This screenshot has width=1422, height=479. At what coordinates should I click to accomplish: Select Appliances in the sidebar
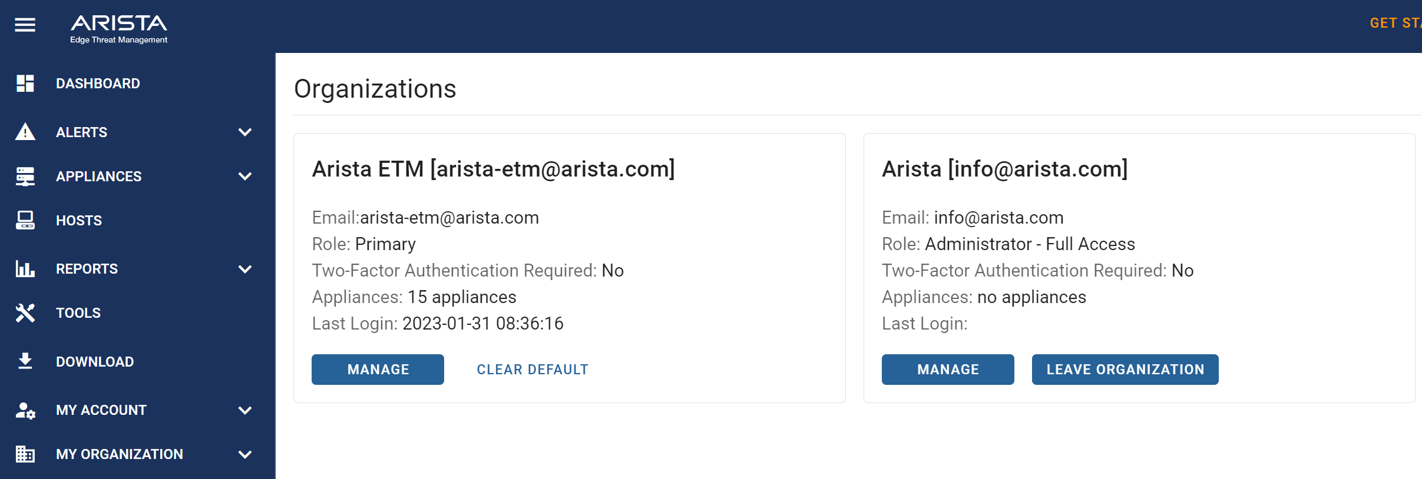[x=98, y=177]
